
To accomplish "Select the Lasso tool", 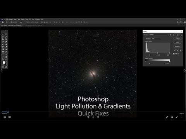I will (3, 37).
